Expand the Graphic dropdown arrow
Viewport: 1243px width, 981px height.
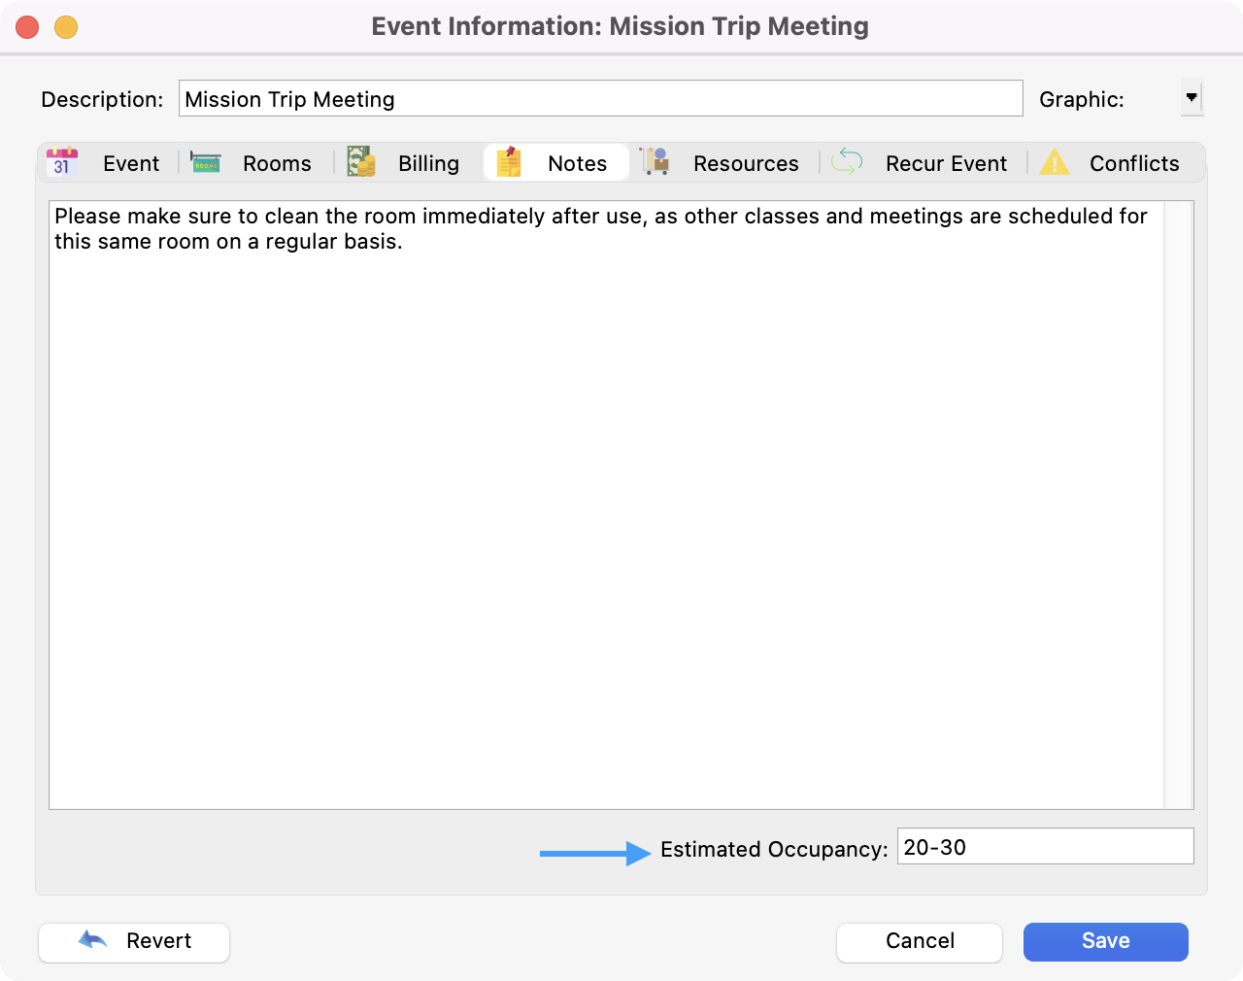click(x=1192, y=98)
